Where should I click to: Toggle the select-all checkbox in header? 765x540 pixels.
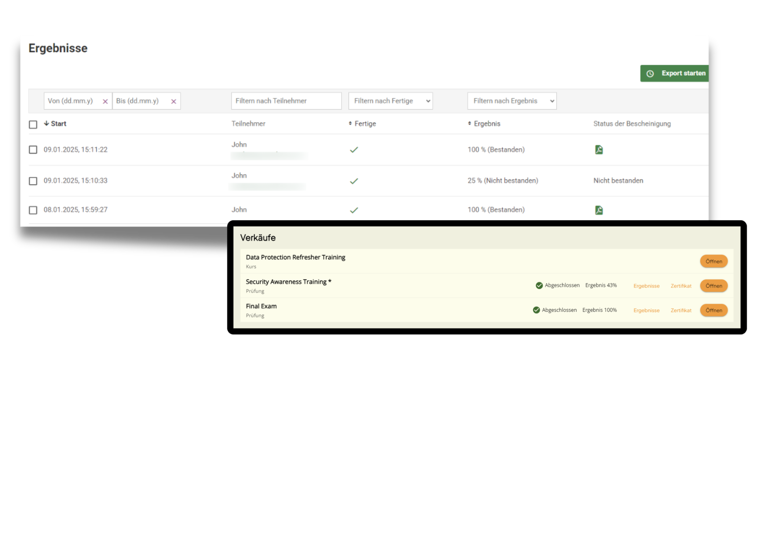point(33,125)
